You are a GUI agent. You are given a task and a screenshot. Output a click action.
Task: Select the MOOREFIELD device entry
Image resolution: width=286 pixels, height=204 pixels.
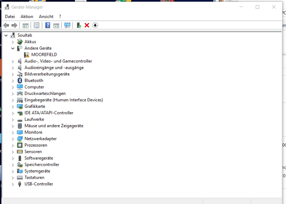click(x=44, y=55)
